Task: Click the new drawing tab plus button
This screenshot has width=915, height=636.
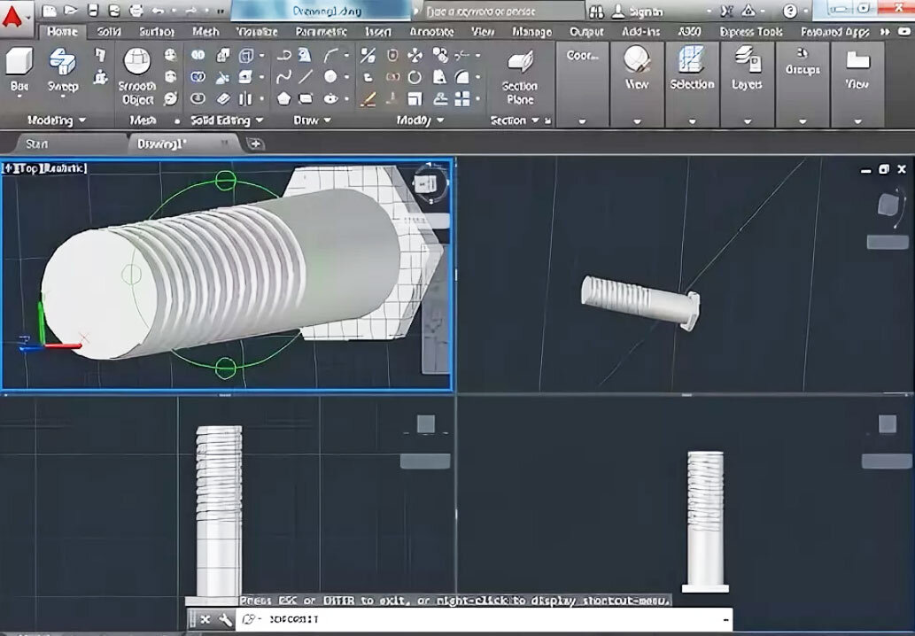Action: 256,143
